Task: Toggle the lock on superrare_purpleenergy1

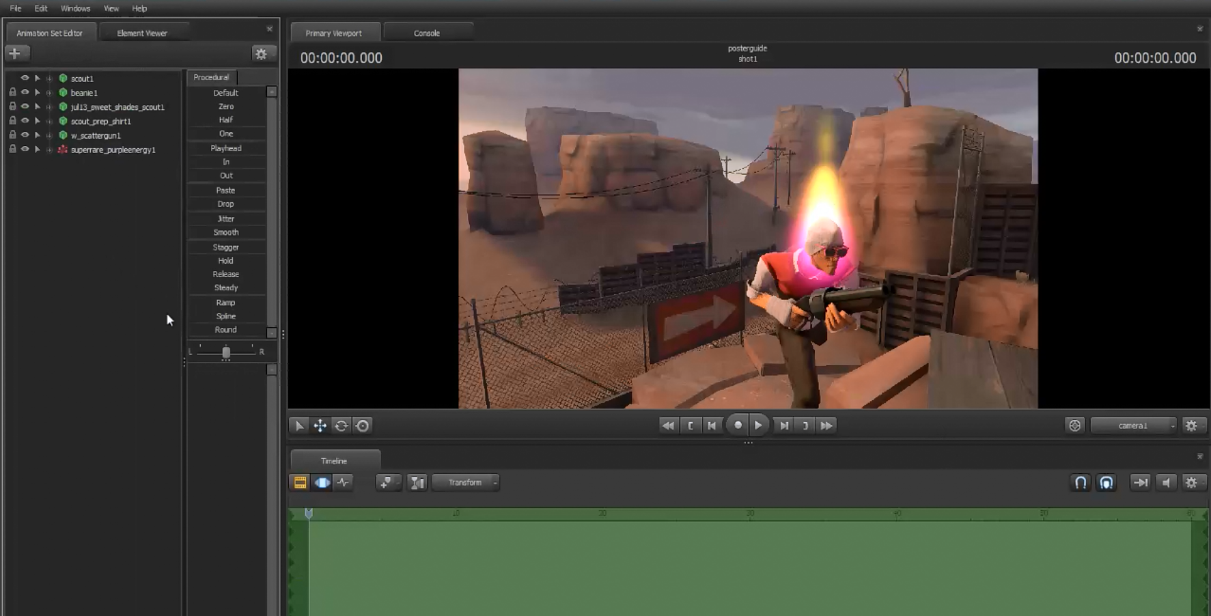Action: [12, 149]
